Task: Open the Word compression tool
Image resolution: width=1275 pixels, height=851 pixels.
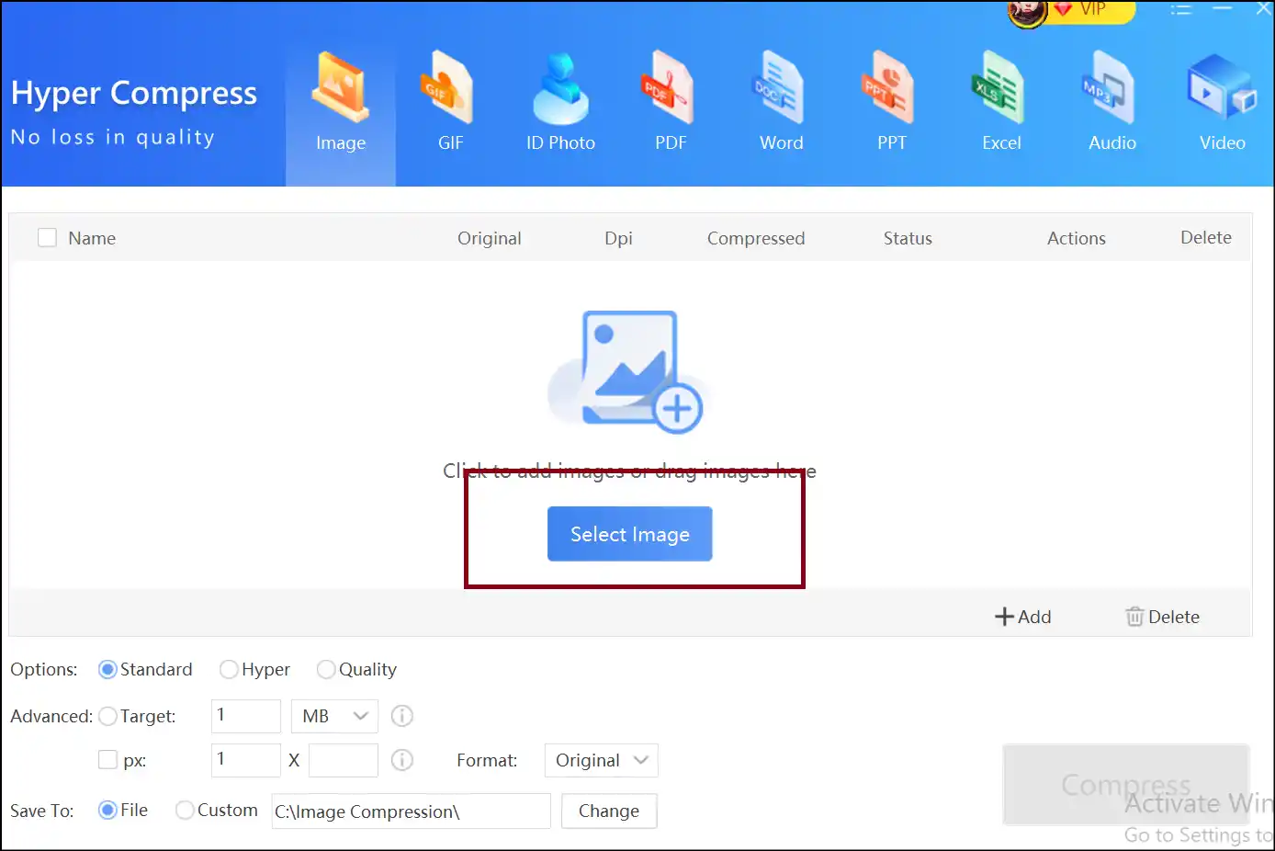Action: pos(781,103)
